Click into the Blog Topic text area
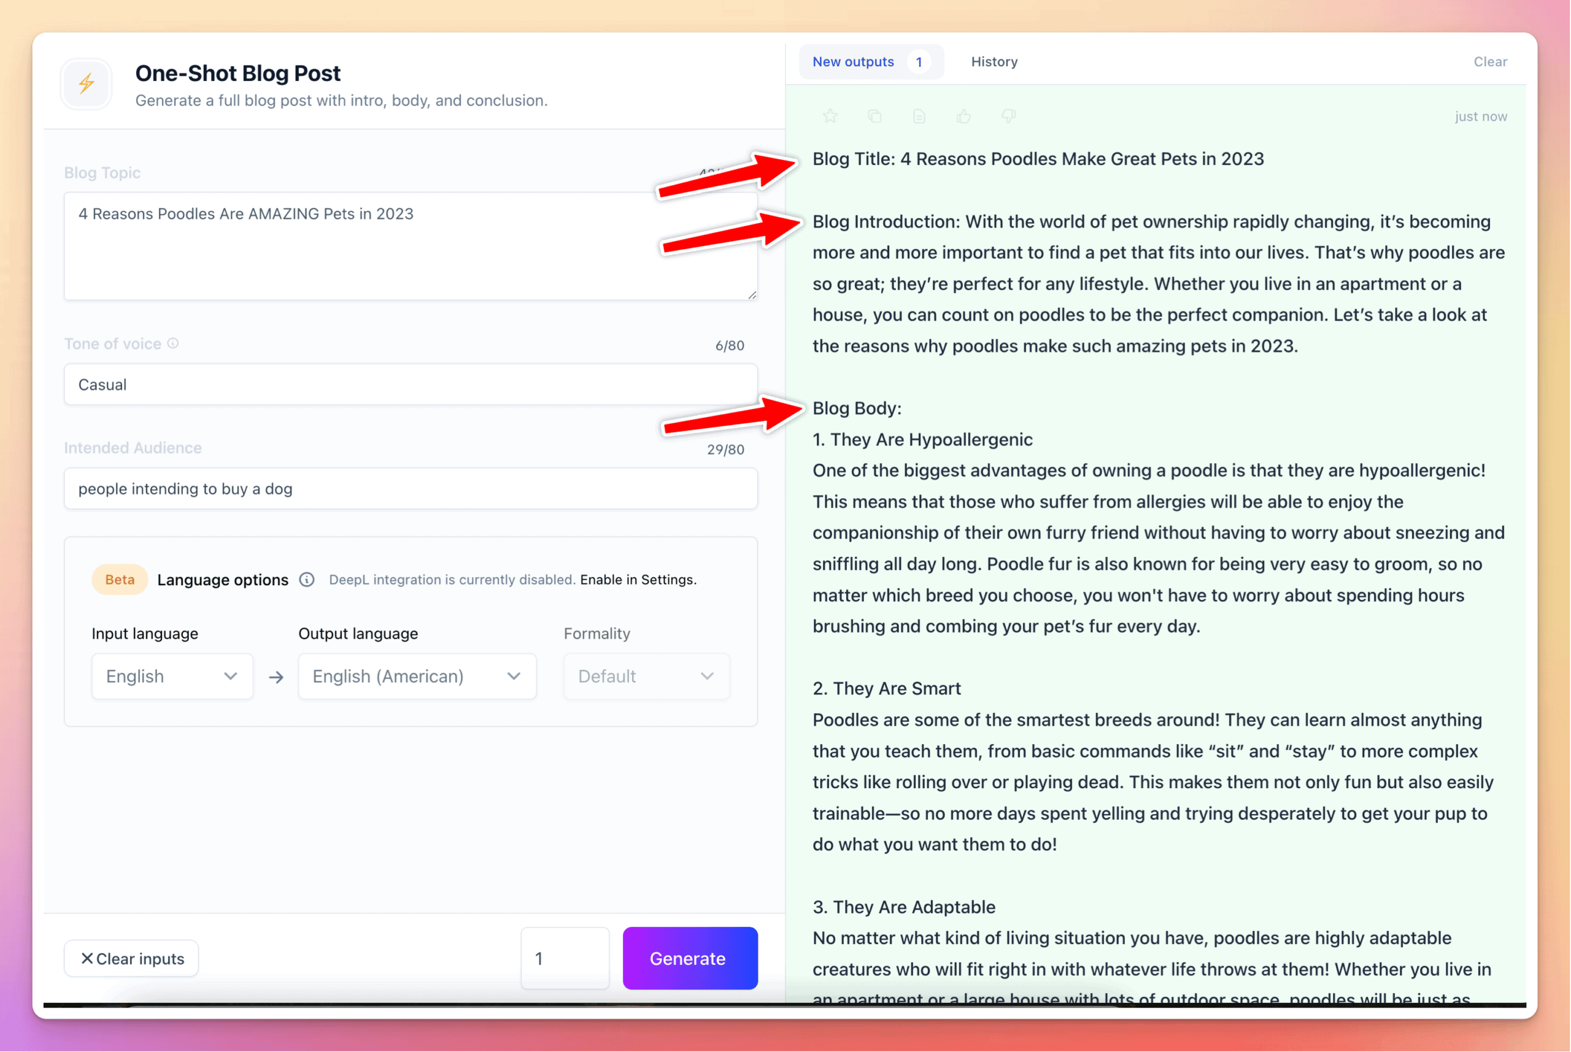 pos(410,246)
